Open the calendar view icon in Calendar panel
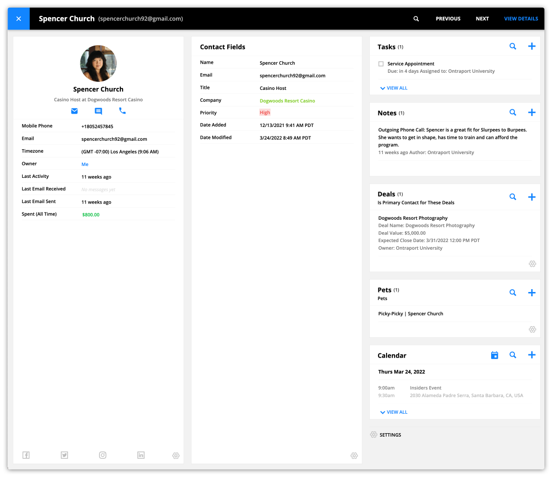The image size is (552, 477). 494,355
